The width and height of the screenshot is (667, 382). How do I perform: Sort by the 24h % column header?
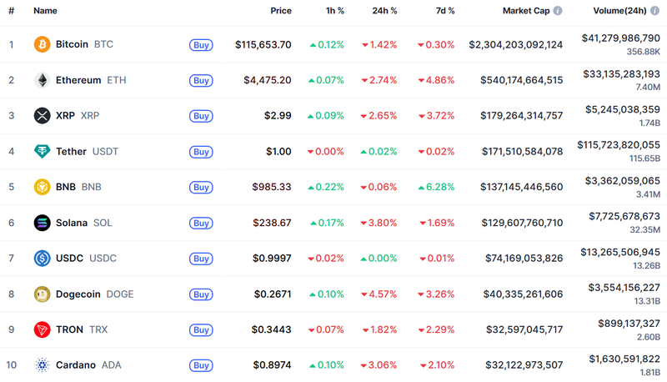(x=384, y=11)
